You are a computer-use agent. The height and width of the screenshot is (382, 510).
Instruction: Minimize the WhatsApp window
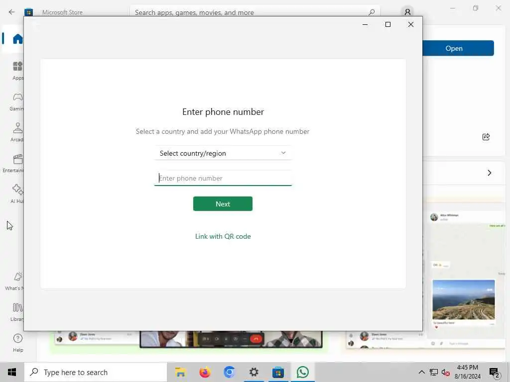coord(365,24)
